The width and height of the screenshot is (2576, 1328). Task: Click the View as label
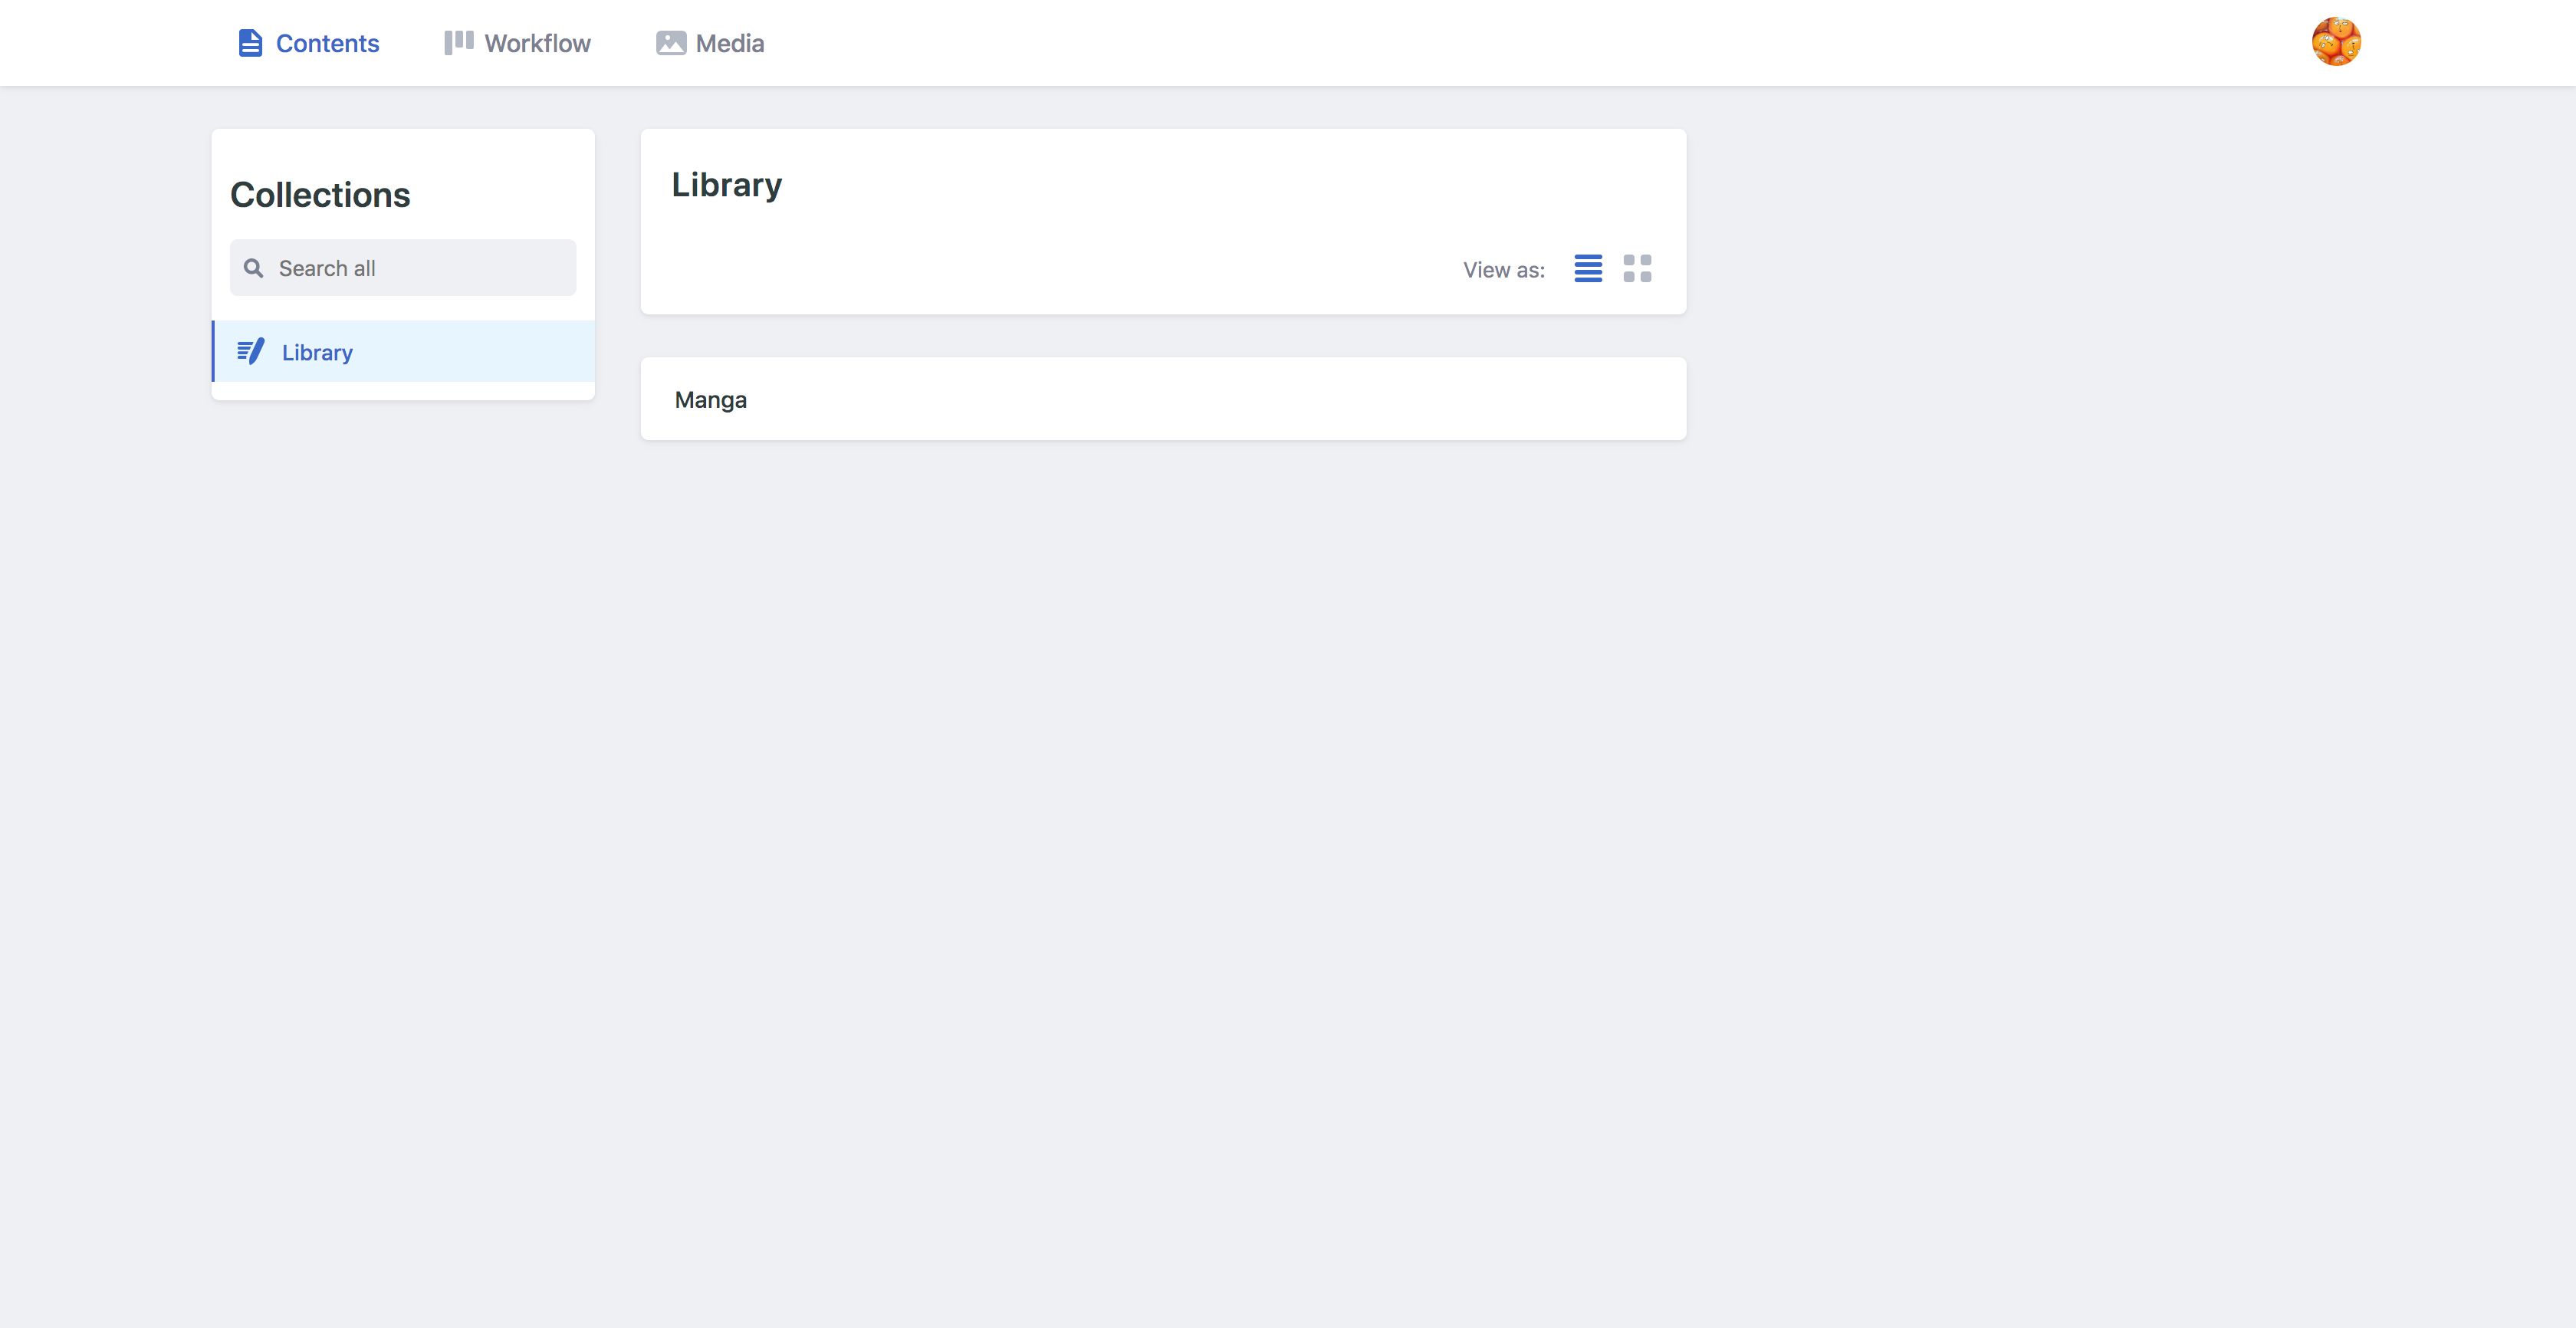(x=1504, y=270)
